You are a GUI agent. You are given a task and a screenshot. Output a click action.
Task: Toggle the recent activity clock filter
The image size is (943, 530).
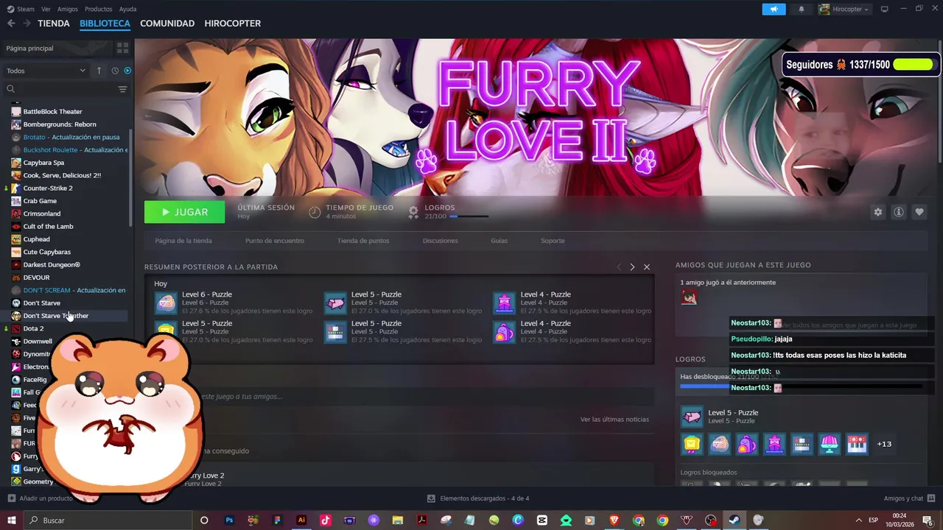115,71
